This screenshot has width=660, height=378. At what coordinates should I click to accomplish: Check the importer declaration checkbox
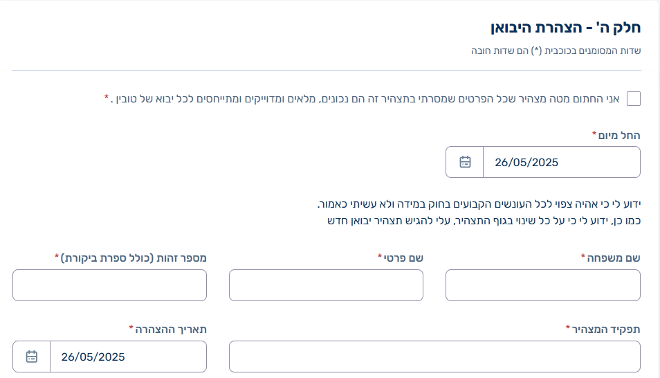634,98
